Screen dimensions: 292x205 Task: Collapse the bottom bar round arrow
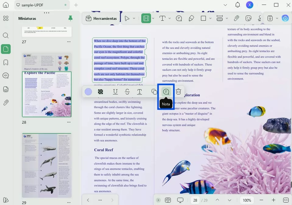(x=158, y=200)
